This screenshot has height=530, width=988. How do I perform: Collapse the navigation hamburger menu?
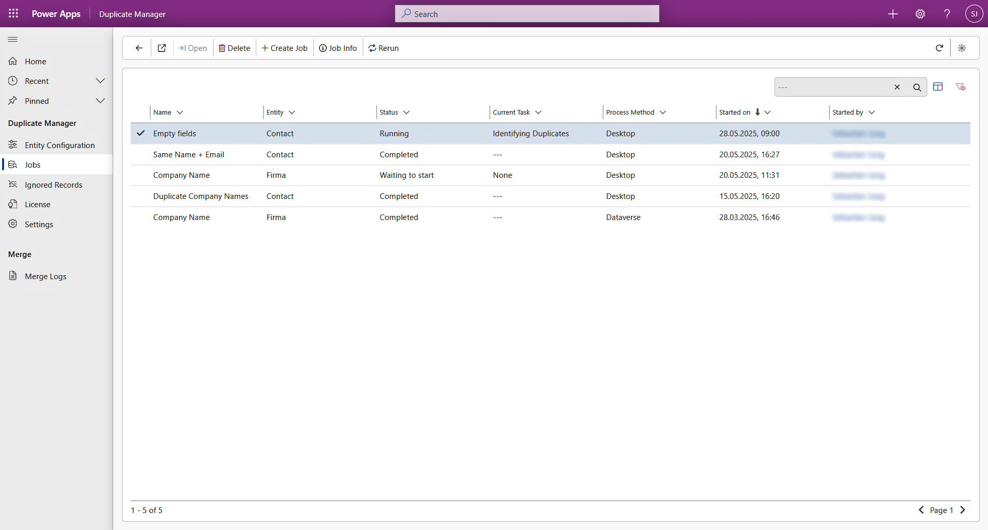[x=13, y=40]
